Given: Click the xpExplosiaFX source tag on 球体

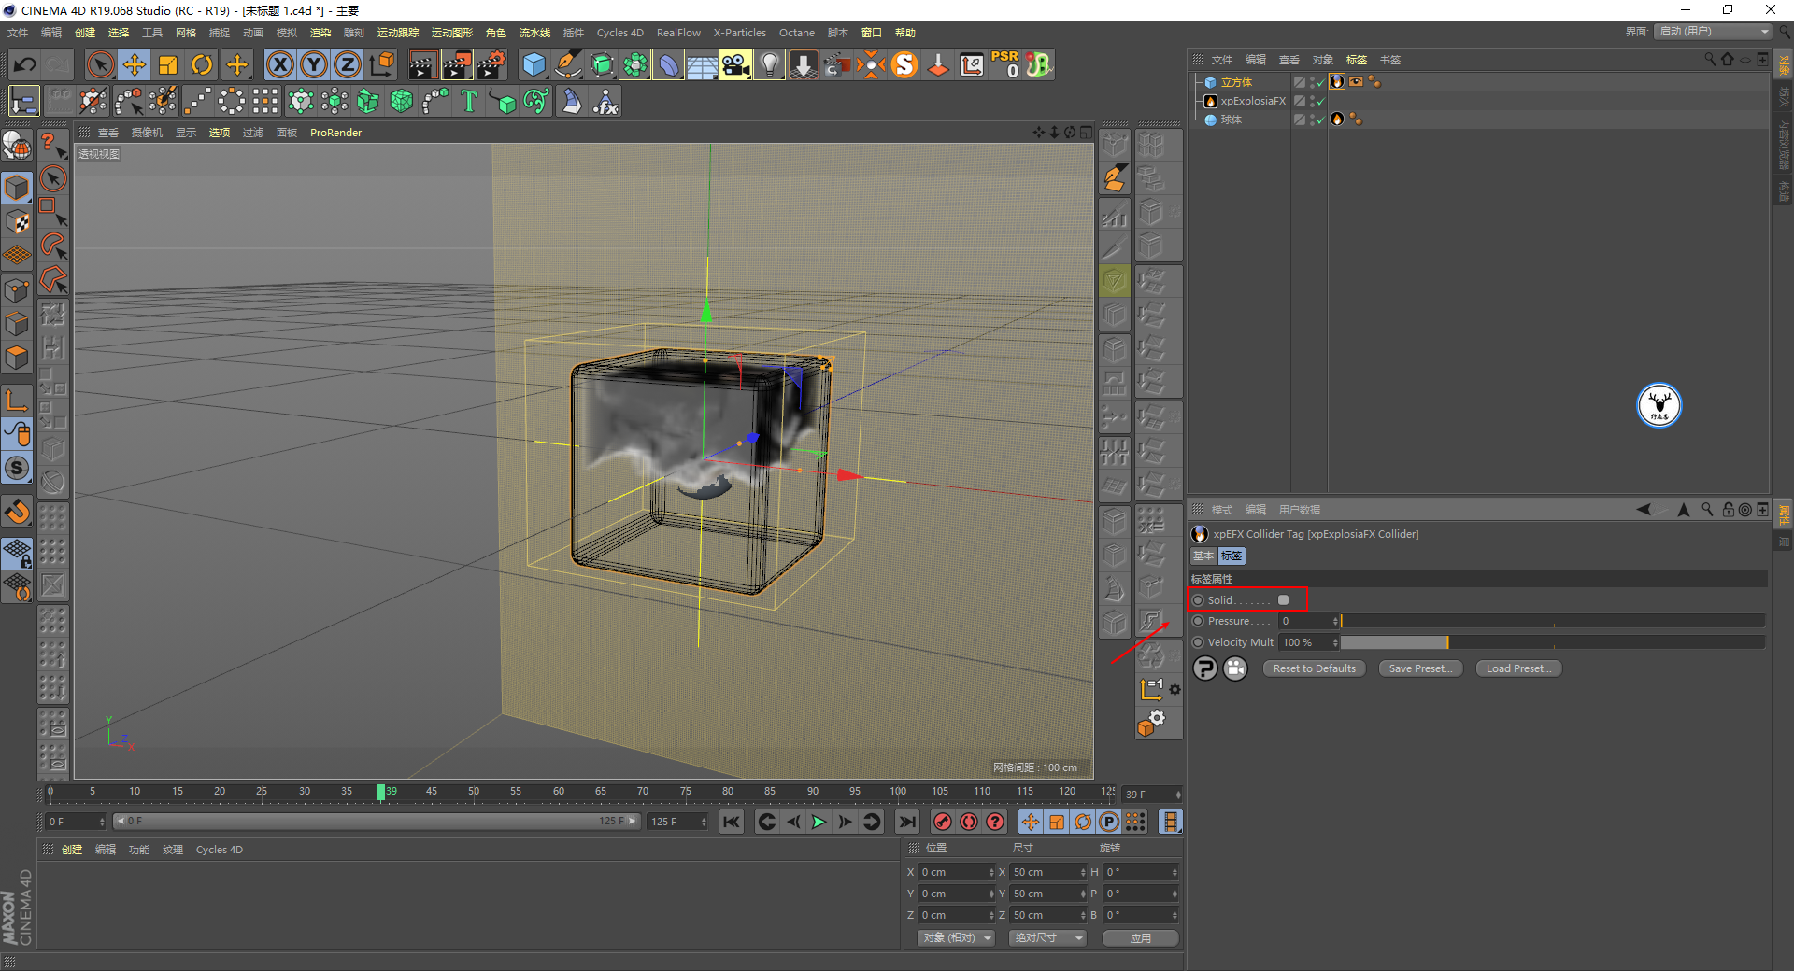Looking at the screenshot, I should [x=1337, y=120].
